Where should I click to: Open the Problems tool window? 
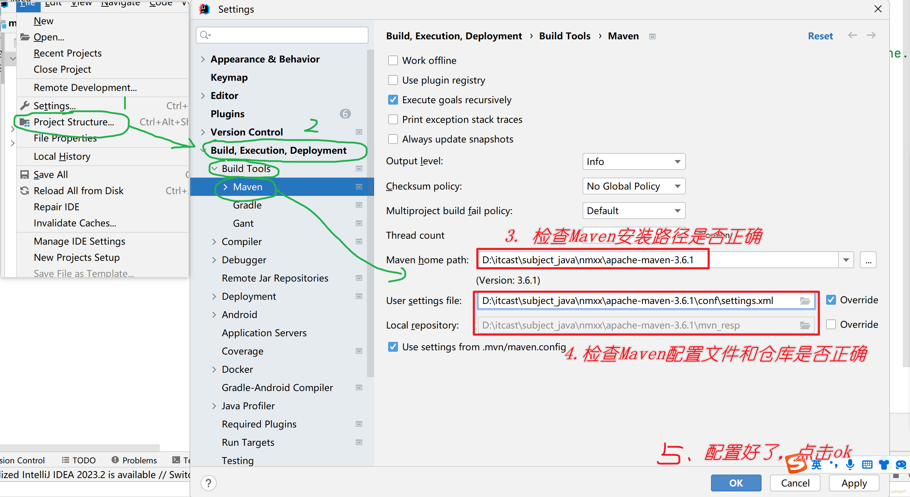pos(134,460)
